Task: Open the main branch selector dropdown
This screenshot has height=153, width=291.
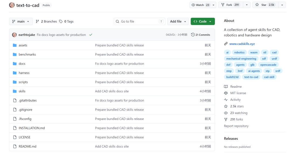Action: (x=21, y=21)
